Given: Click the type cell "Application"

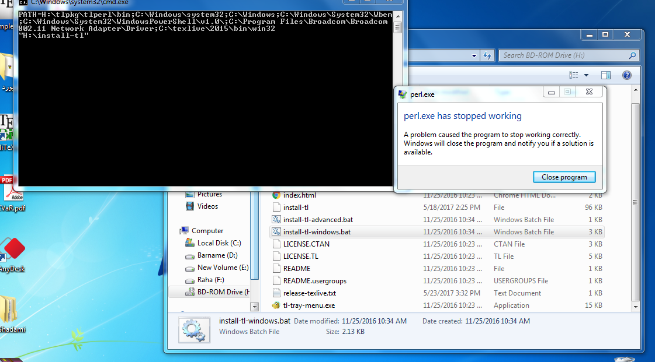Looking at the screenshot, I should tap(511, 305).
